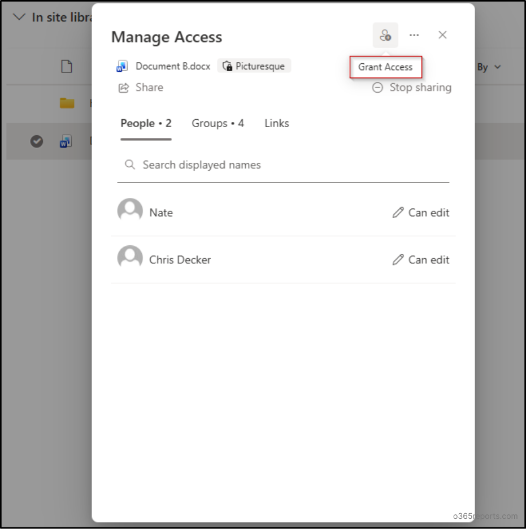Click the Word icon beside Document B.docx
Image resolution: width=526 pixels, height=529 pixels.
[122, 66]
